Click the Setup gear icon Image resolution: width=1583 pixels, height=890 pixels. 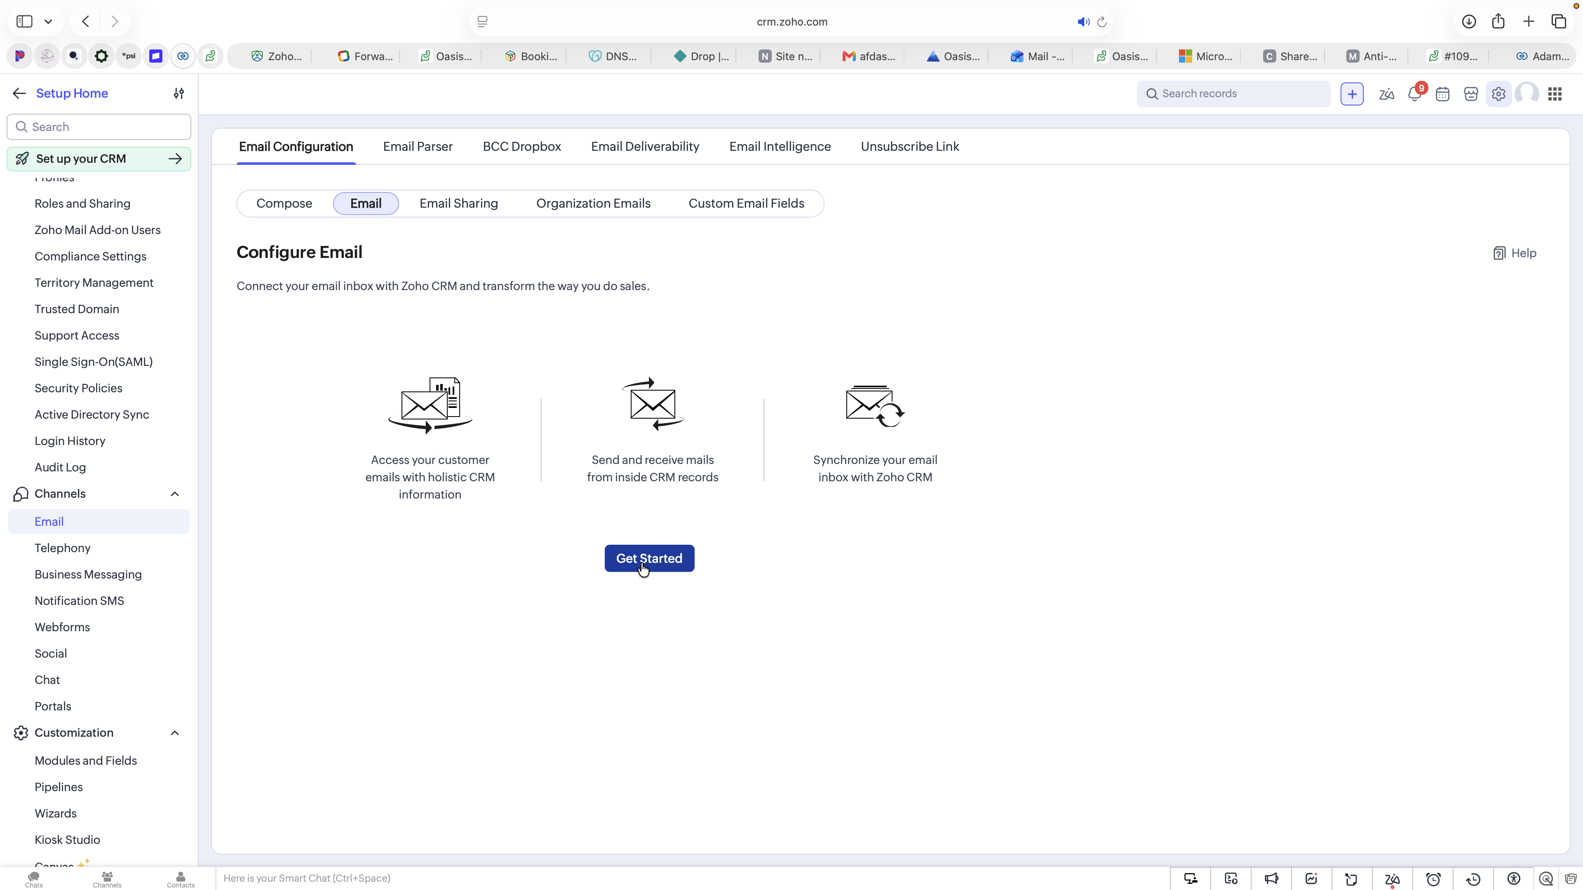1498,94
